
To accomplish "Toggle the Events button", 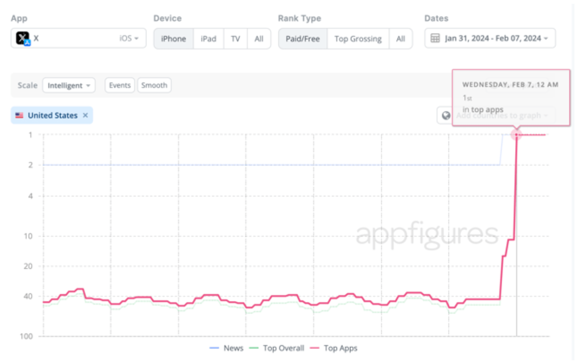I will tap(120, 85).
